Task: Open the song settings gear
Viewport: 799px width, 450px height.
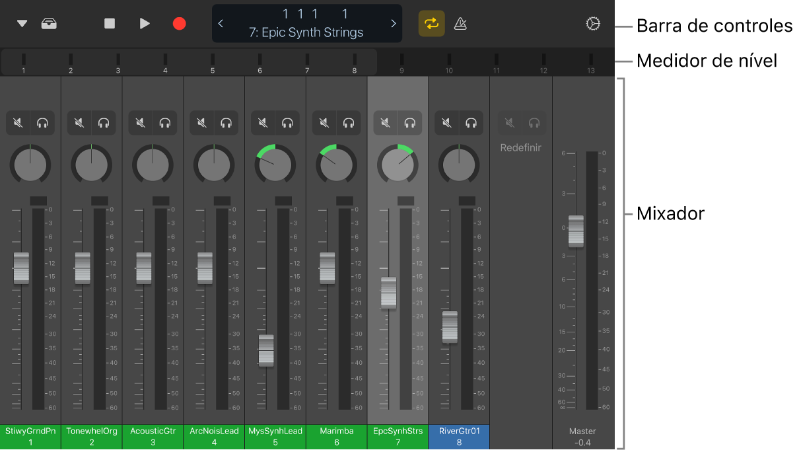Action: click(x=592, y=23)
